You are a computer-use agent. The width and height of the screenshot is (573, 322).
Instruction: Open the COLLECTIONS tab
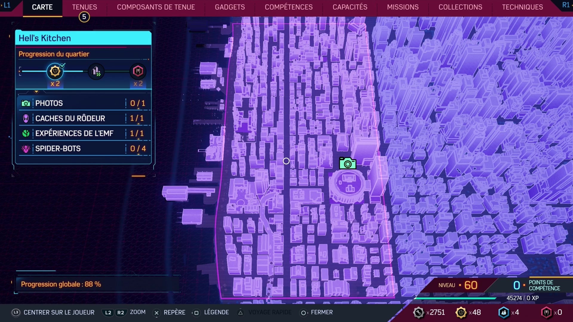[x=460, y=7]
